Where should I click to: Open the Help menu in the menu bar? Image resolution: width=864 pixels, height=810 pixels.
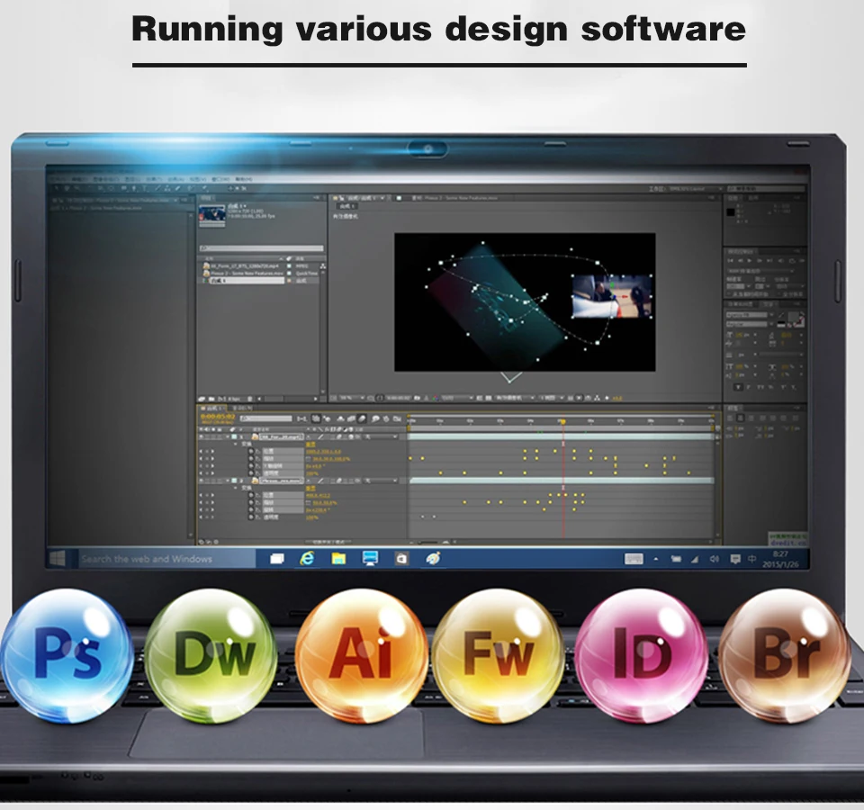coord(243,179)
